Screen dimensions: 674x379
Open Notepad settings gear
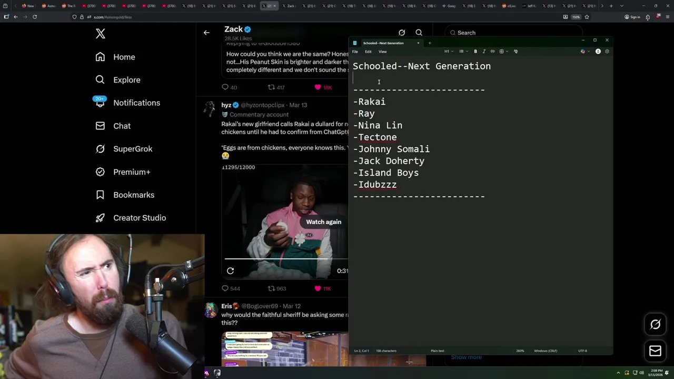607,52
